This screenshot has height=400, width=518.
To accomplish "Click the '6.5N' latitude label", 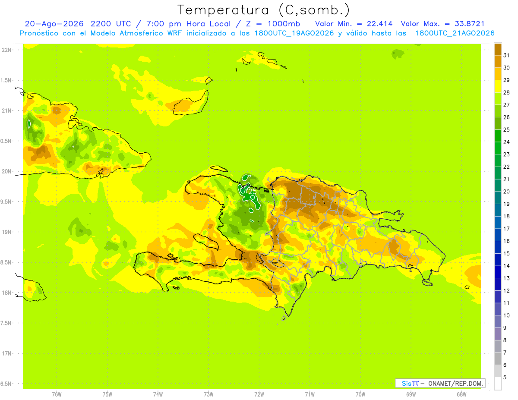I will point(6,384).
